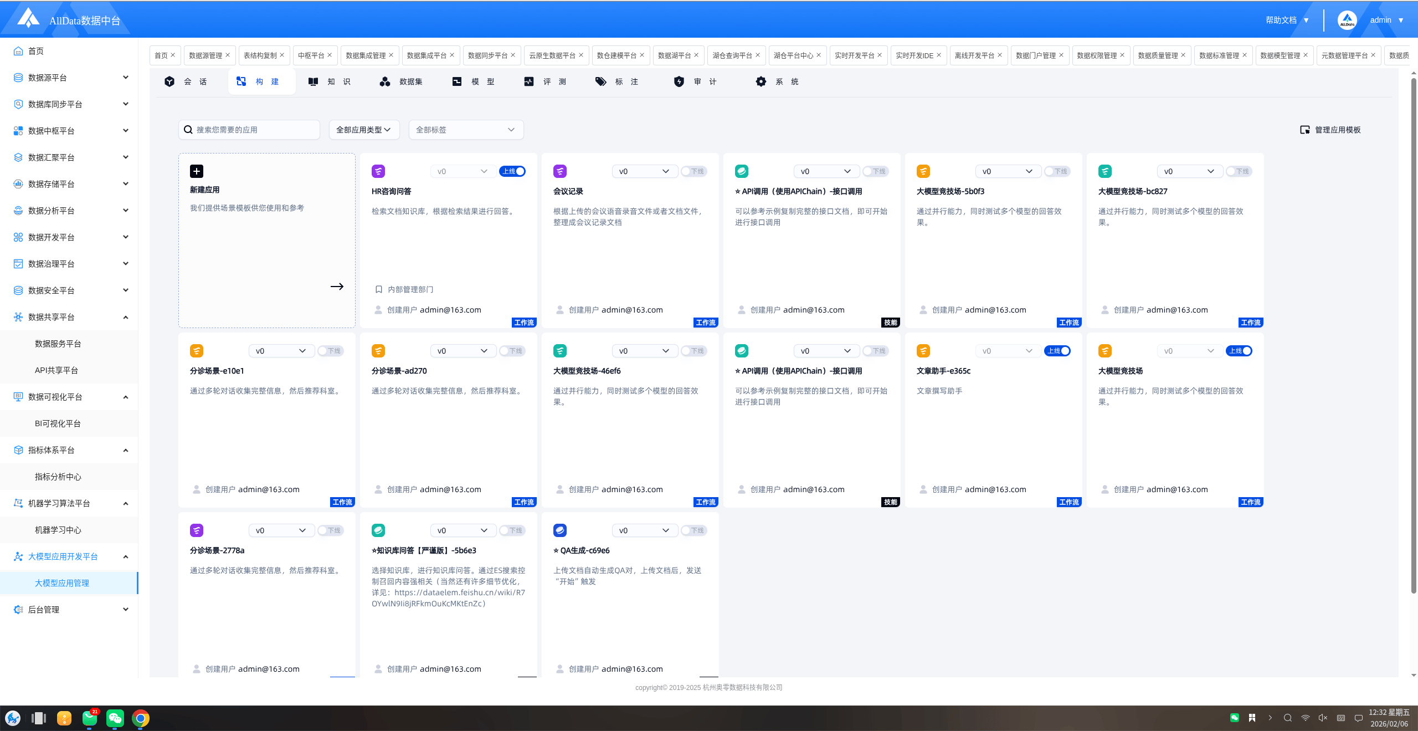Toggle HR咨询问答 offline switch
The image size is (1418, 731).
point(512,171)
